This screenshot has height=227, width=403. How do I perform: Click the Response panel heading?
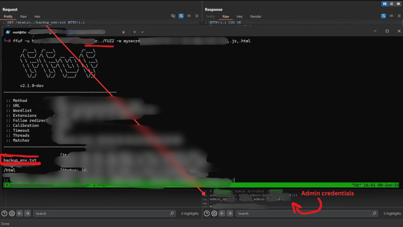point(213,9)
